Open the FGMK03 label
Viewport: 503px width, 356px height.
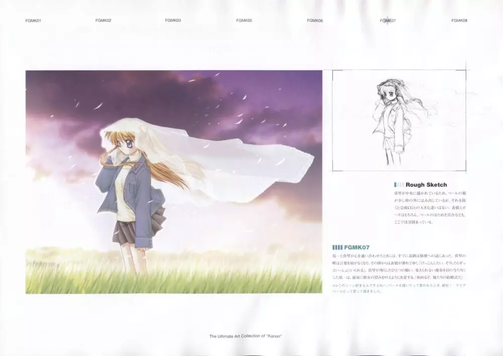173,21
